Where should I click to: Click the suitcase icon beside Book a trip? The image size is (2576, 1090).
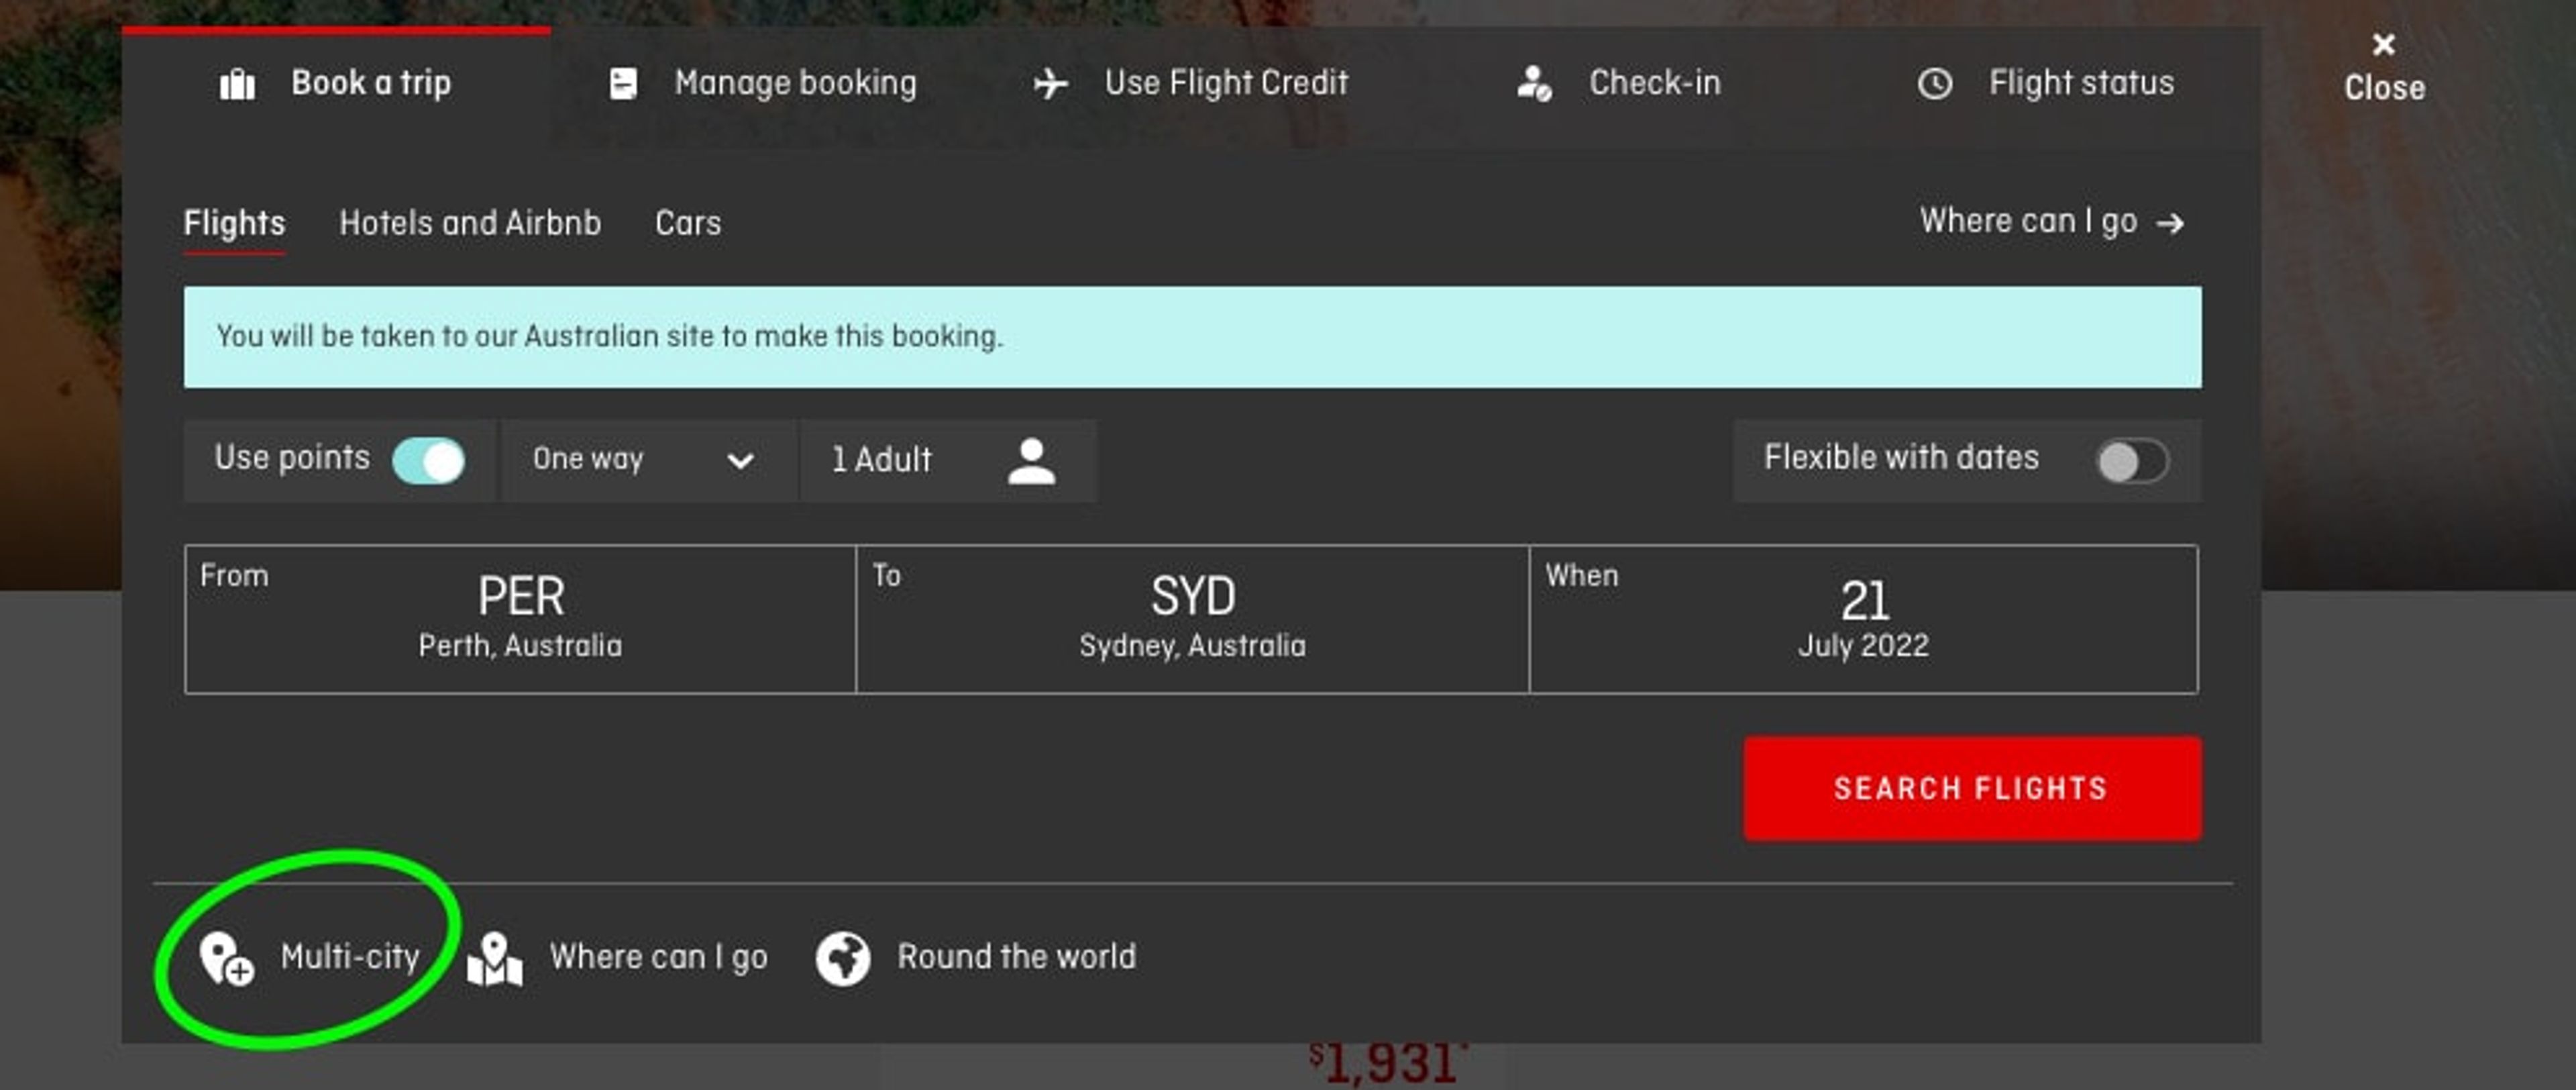coord(237,84)
